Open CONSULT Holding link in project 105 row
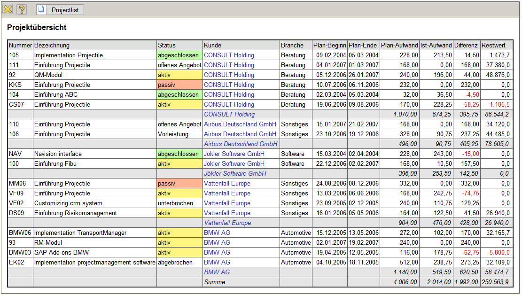522x295 pixels. 229,55
